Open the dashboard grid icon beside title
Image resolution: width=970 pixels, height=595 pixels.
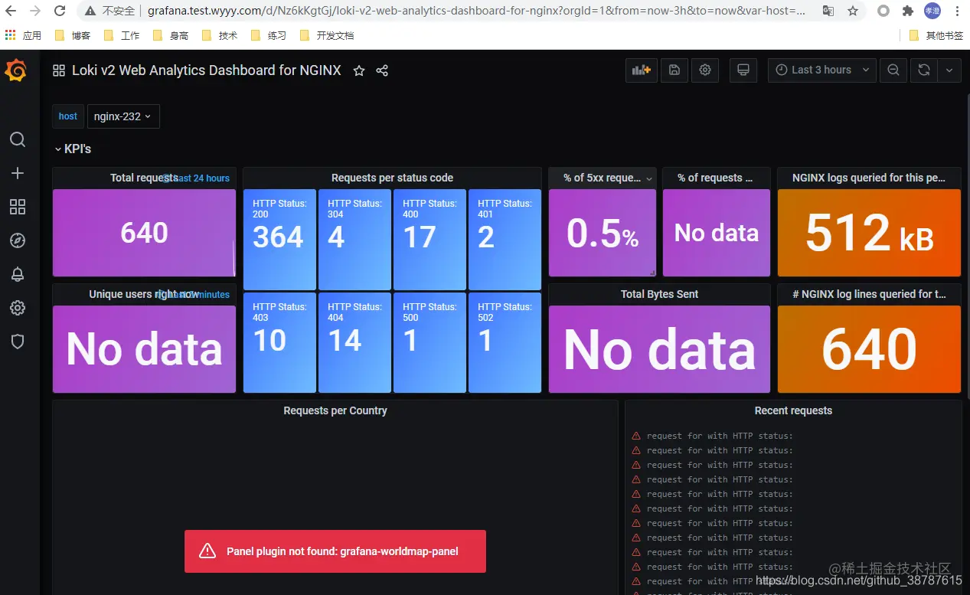click(x=59, y=70)
